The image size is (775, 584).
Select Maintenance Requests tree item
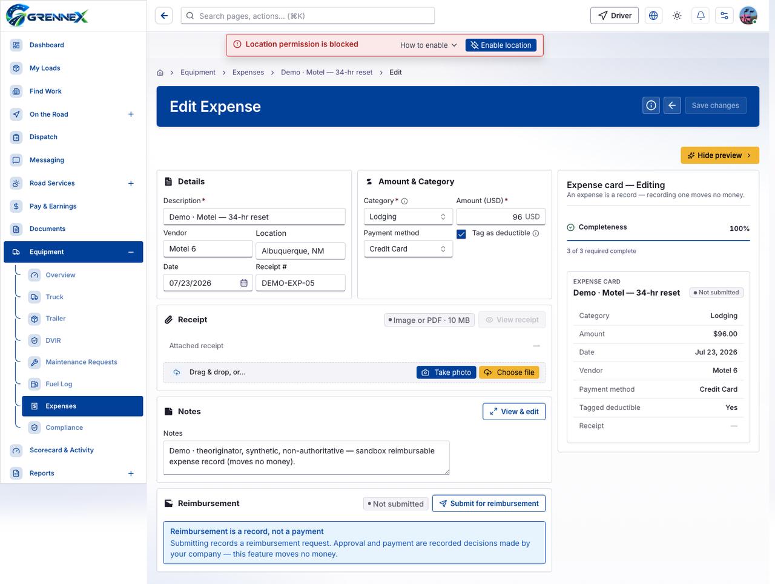click(82, 362)
